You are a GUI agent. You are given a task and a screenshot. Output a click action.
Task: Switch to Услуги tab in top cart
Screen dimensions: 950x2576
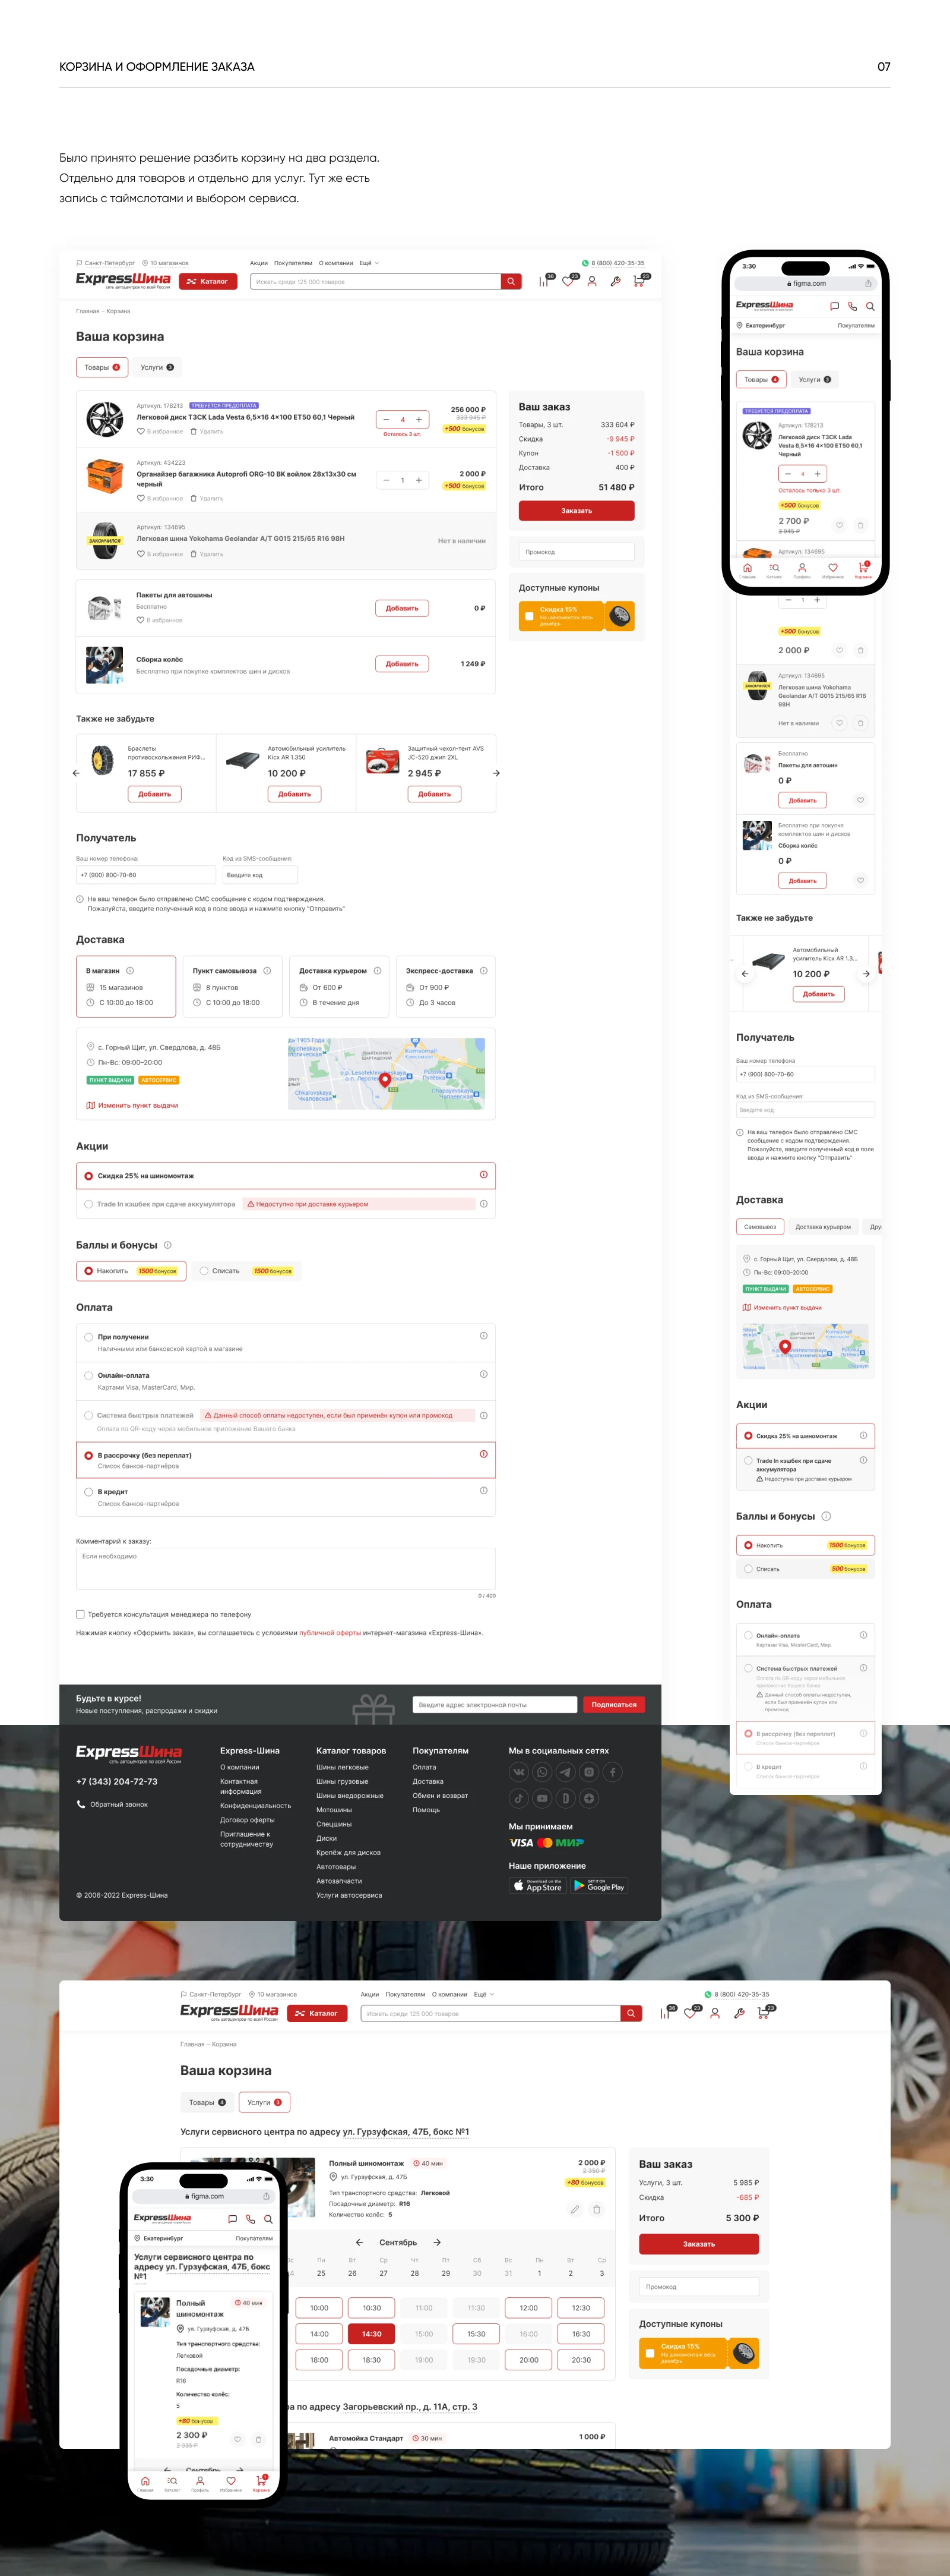pos(157,367)
